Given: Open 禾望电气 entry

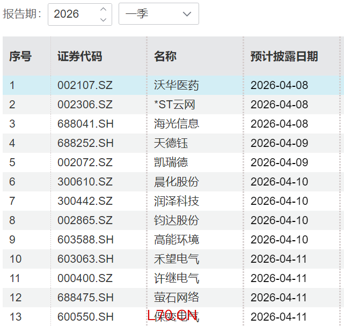Looking at the screenshot, I should click(177, 259).
